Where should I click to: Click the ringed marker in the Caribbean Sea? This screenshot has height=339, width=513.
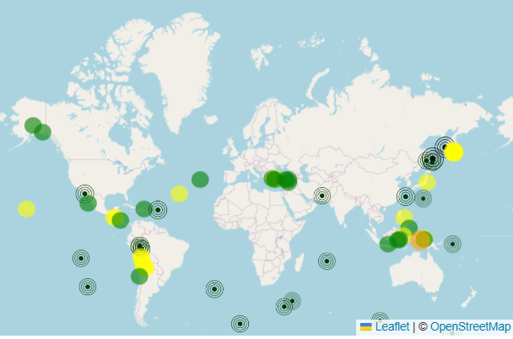point(158,209)
